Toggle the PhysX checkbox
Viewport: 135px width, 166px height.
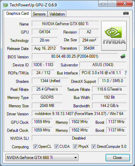click(75, 147)
